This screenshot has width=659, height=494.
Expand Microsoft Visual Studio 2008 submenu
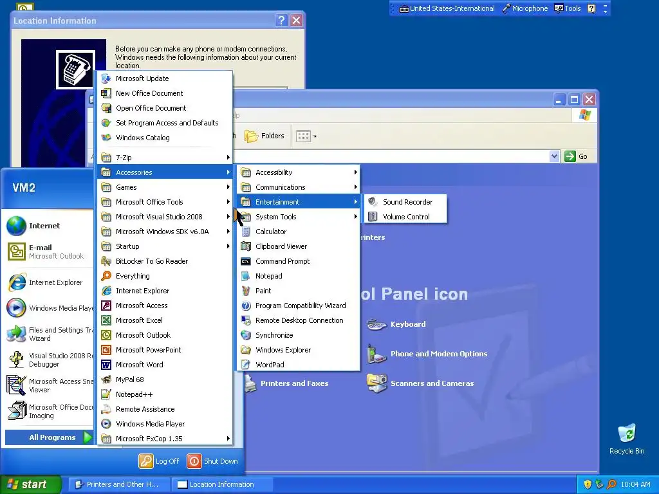(165, 217)
